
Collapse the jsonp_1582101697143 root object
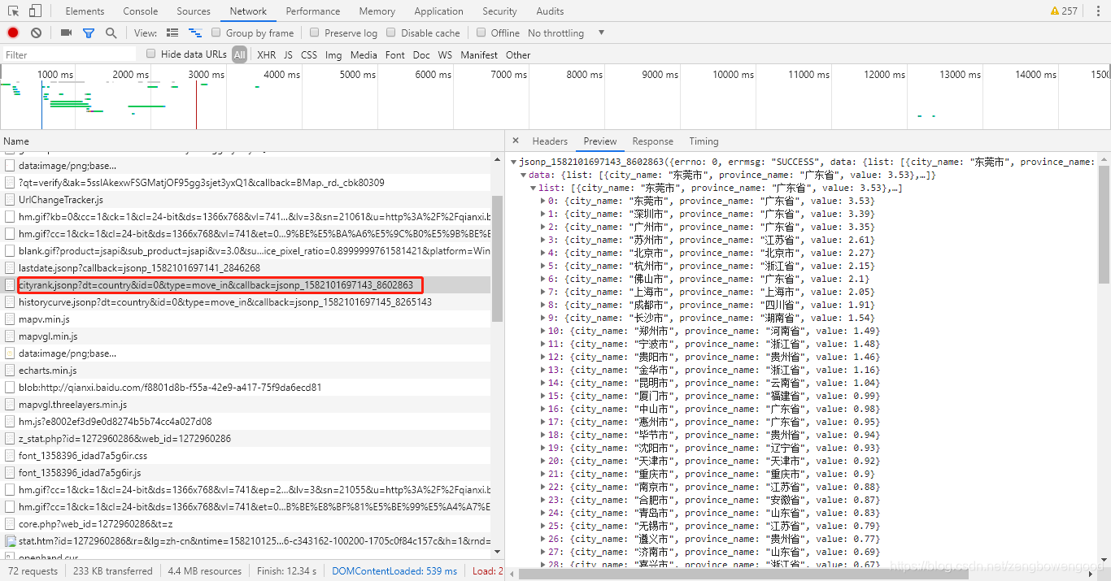pyautogui.click(x=514, y=162)
